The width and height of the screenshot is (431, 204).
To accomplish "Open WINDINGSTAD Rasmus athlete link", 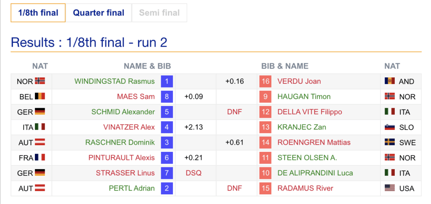I will 114,81.
